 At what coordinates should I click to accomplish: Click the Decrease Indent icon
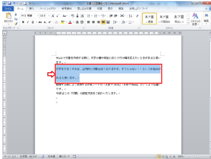coord(111,16)
